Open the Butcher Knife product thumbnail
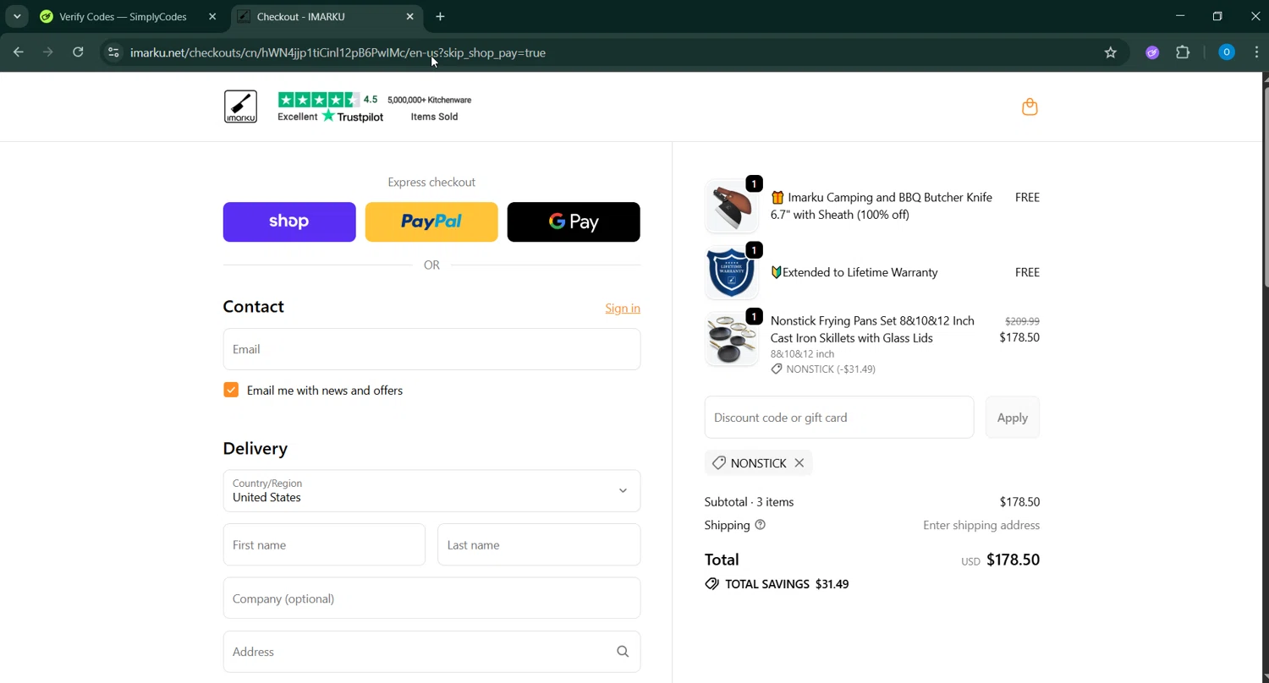The width and height of the screenshot is (1269, 683). (732, 205)
